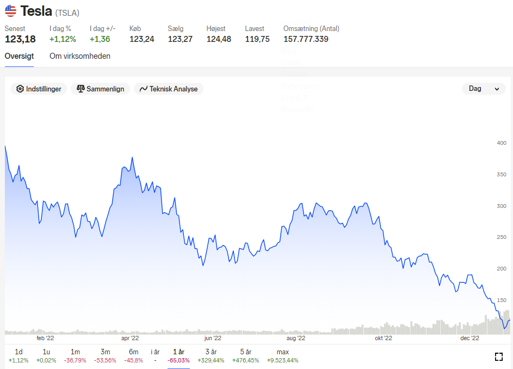Screen dimensions: 513x369
Task: Expand the Dag interval dropdown
Action: pyautogui.click(x=484, y=89)
